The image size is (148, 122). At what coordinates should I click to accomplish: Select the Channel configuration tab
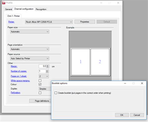[24, 9]
